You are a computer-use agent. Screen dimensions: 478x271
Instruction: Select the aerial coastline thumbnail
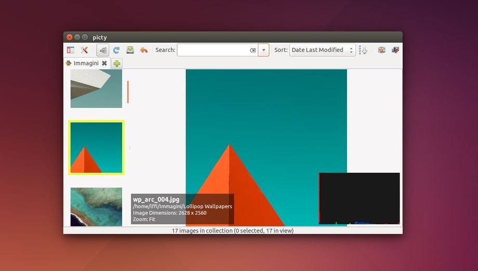[x=96, y=207]
